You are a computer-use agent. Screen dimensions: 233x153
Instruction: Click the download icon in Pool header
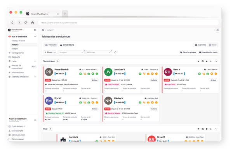pyautogui.click(x=211, y=129)
